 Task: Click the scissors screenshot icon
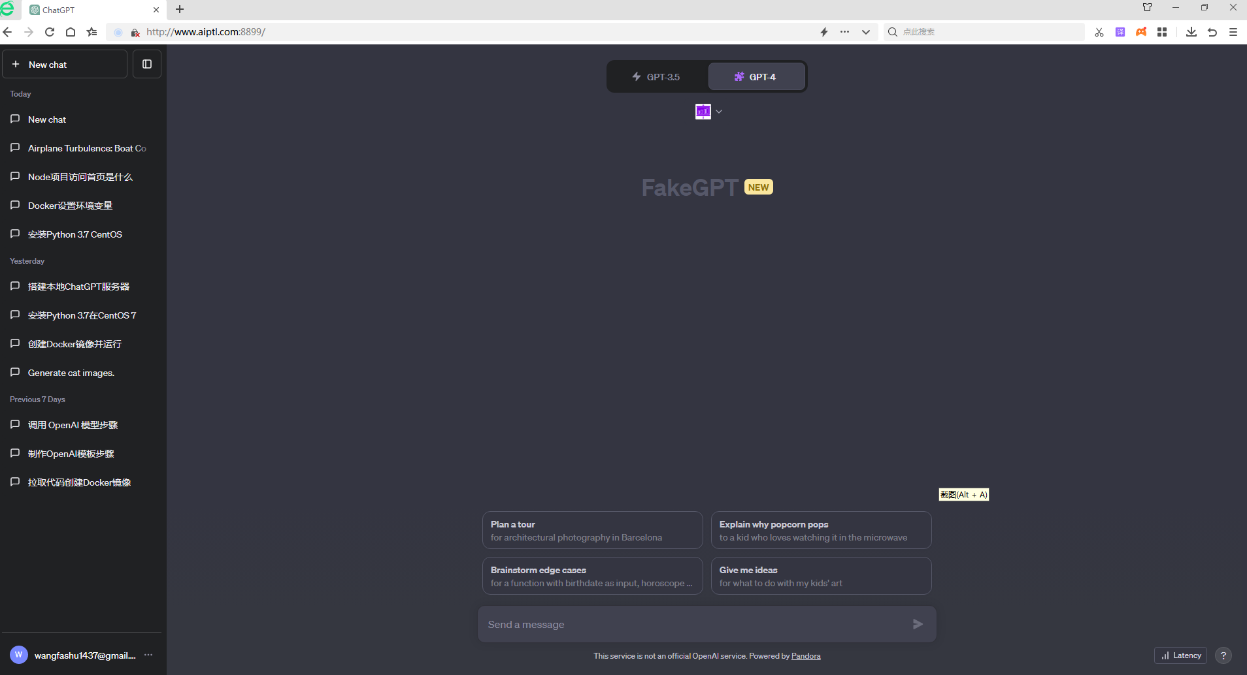coord(1099,32)
